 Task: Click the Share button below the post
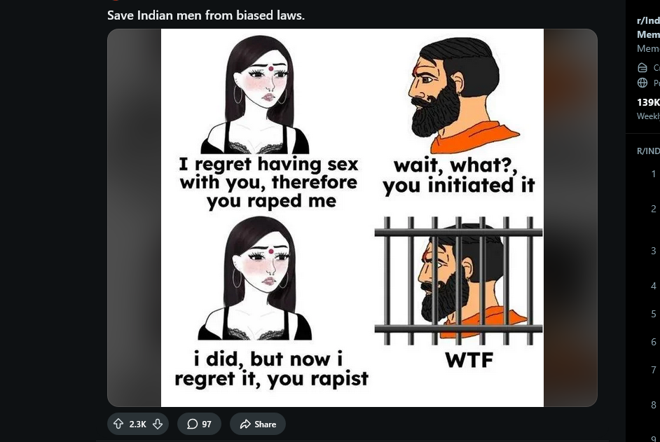click(x=258, y=424)
